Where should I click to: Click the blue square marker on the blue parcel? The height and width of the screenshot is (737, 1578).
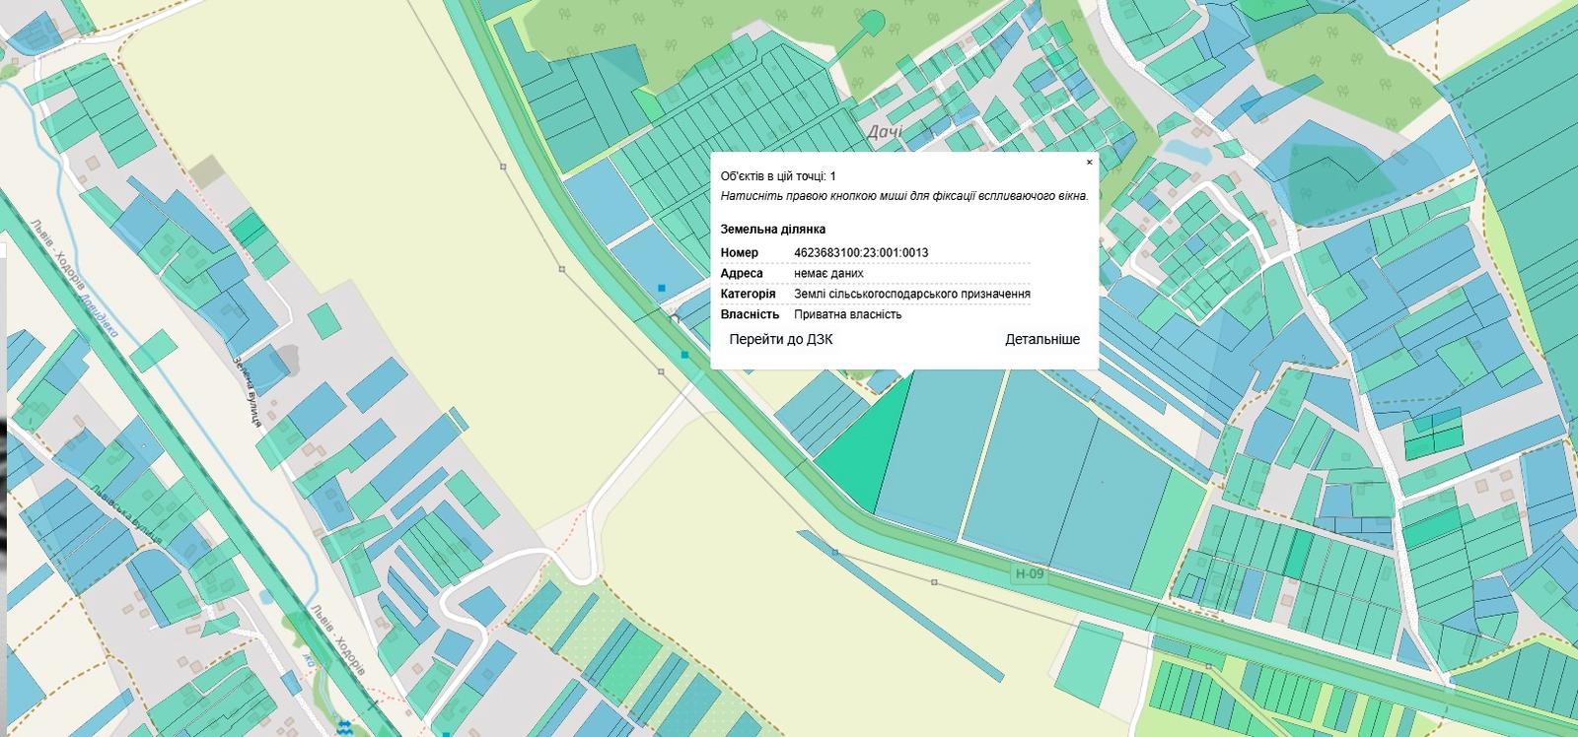click(x=662, y=288)
